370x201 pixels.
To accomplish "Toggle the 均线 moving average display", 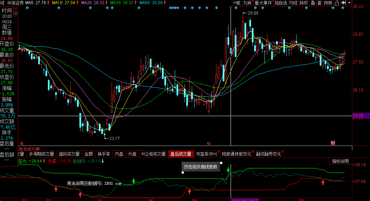I will tap(293, 3).
